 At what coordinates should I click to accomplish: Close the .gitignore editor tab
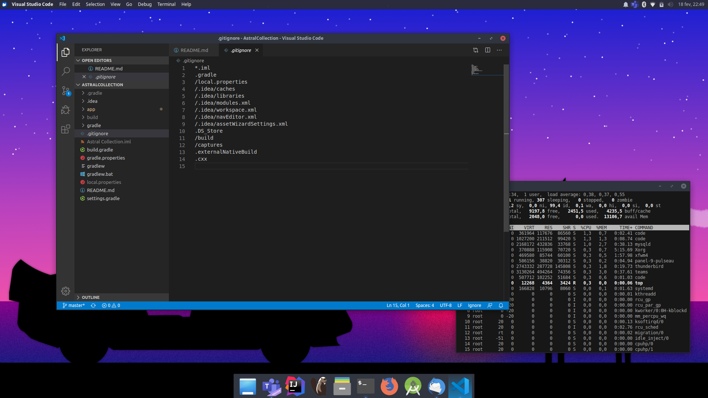(257, 50)
